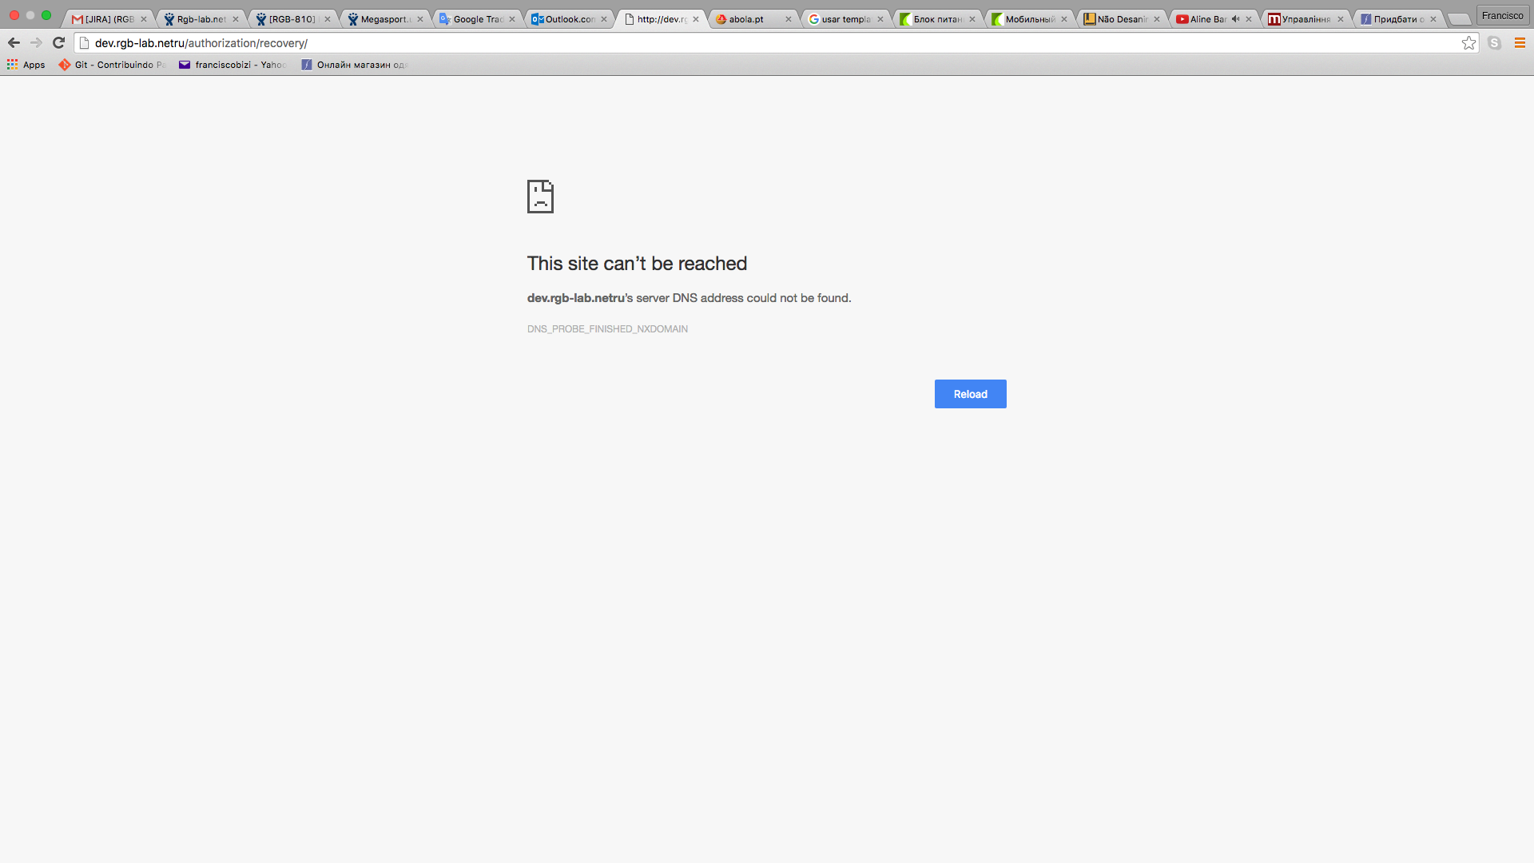Close the Outlook.com tab
This screenshot has width=1534, height=863.
click(x=604, y=19)
